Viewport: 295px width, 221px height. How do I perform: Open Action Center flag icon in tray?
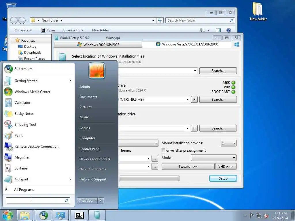coord(252,215)
